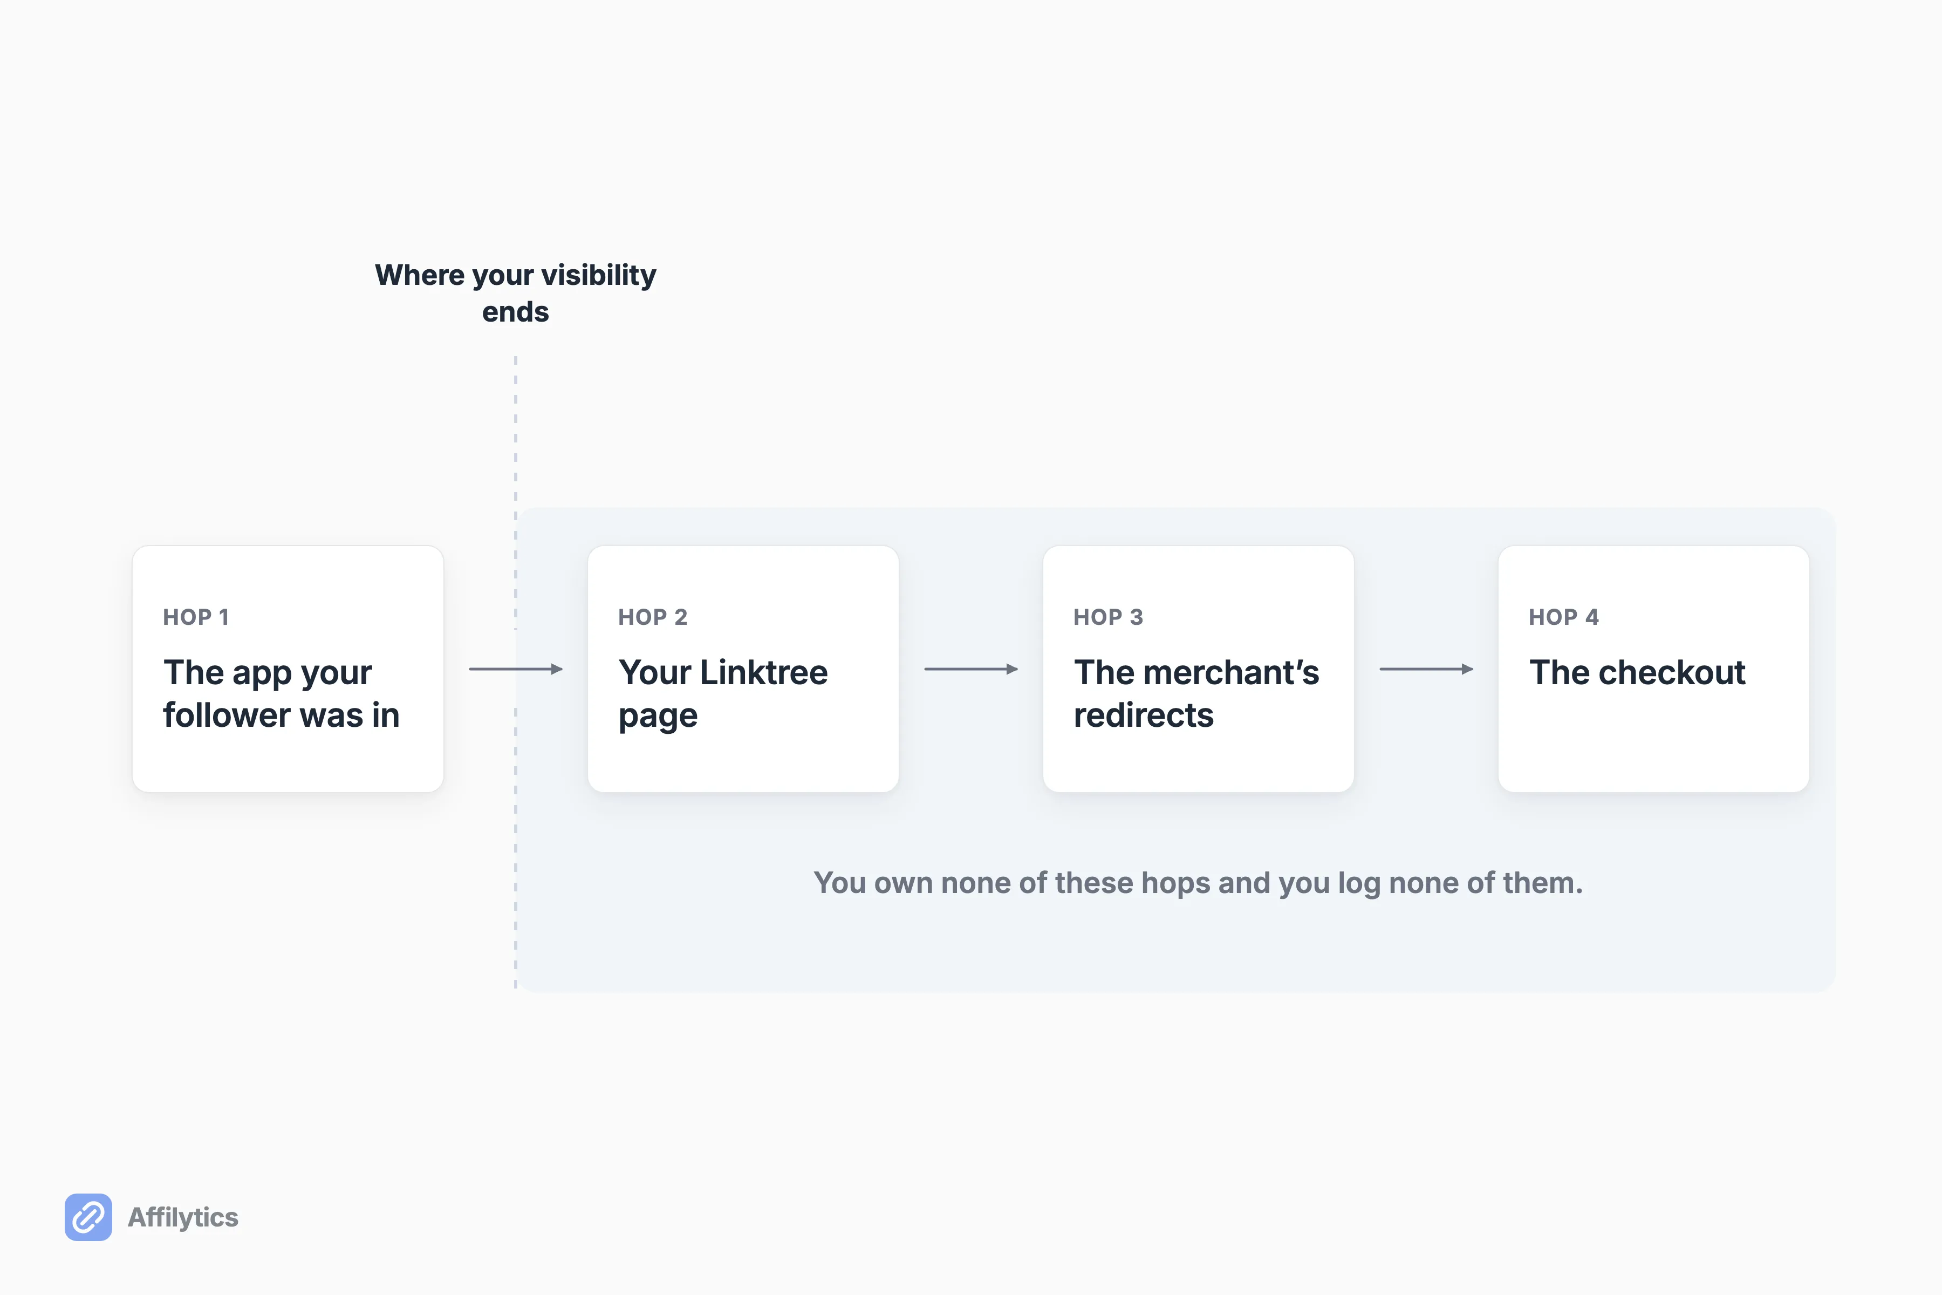Click the 'Where your visibility ends' heading

[x=515, y=293]
